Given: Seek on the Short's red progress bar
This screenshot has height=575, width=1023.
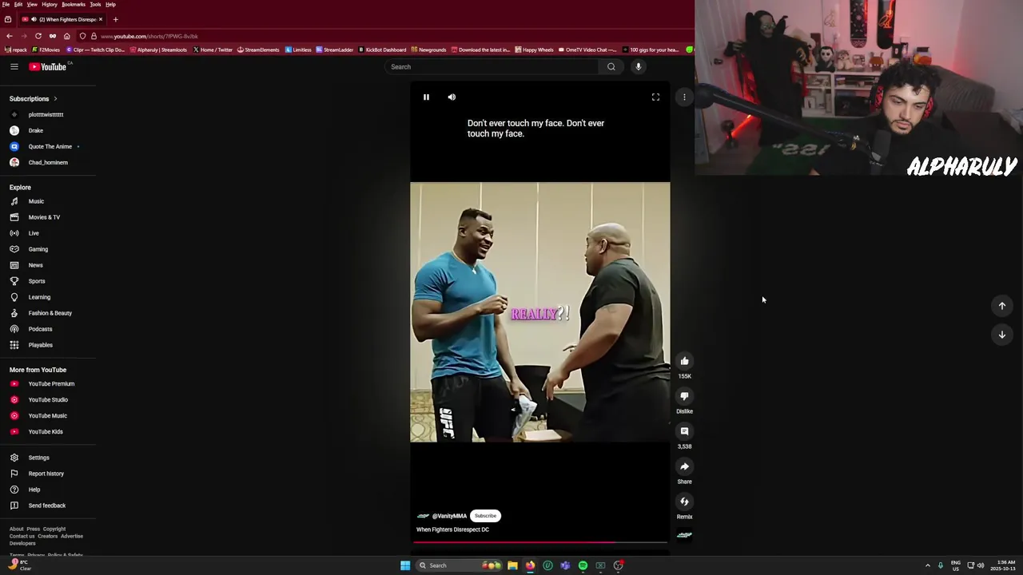Looking at the screenshot, I should (540, 541).
